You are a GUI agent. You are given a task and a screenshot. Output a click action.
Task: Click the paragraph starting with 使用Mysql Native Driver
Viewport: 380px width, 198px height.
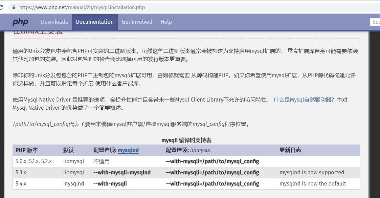[180, 104]
